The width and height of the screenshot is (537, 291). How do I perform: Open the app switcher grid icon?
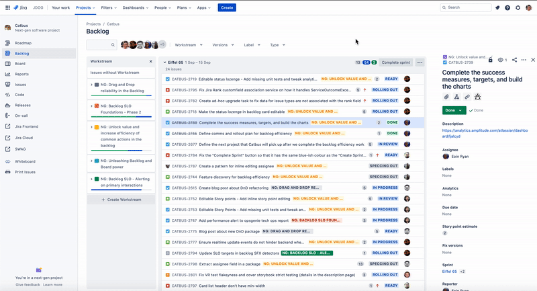tap(7, 7)
